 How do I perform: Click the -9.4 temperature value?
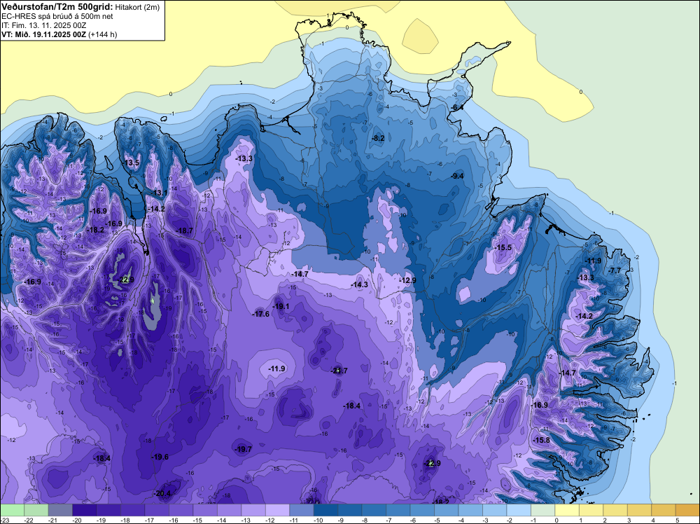[457, 176]
